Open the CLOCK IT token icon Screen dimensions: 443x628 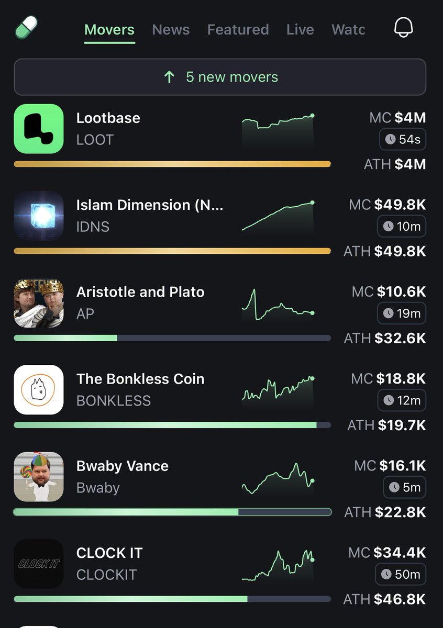pyautogui.click(x=39, y=563)
